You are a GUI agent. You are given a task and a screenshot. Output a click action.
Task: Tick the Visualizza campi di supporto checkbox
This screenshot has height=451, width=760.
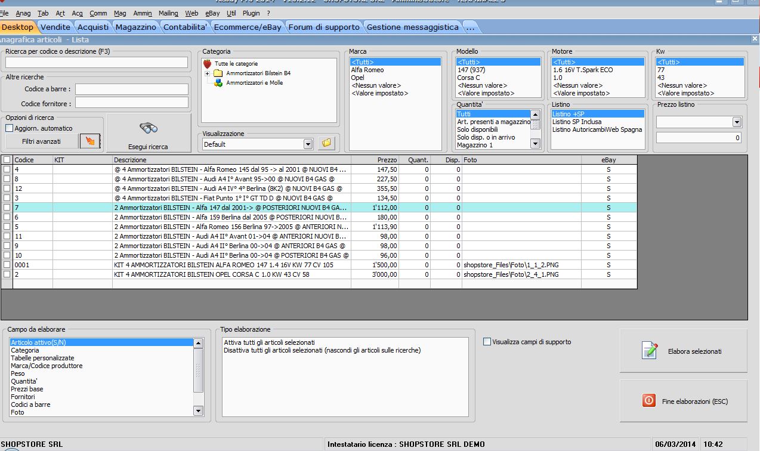pyautogui.click(x=487, y=342)
